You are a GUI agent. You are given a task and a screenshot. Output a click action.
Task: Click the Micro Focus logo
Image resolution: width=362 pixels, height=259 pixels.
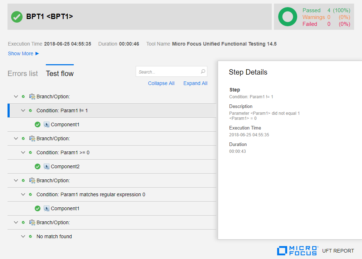(297, 250)
